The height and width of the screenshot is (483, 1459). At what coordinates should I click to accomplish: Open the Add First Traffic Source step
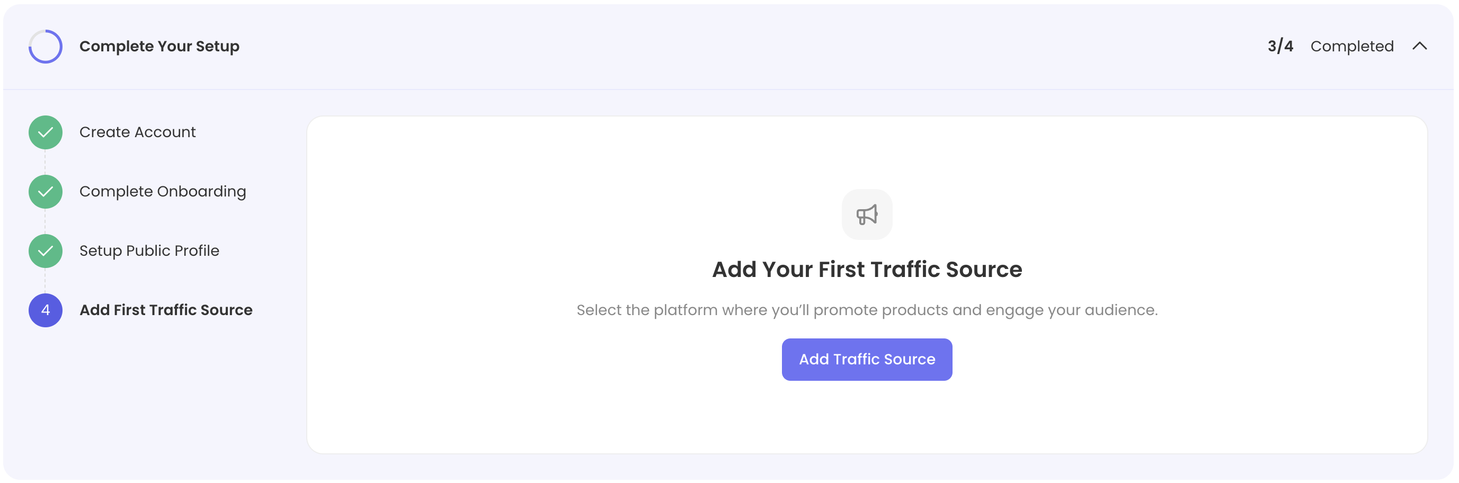[x=165, y=310]
